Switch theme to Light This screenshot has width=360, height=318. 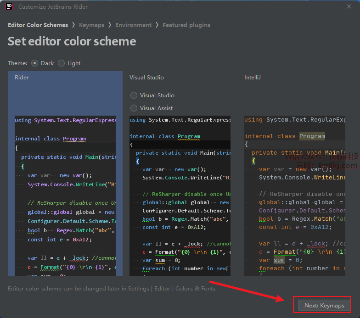click(x=62, y=63)
